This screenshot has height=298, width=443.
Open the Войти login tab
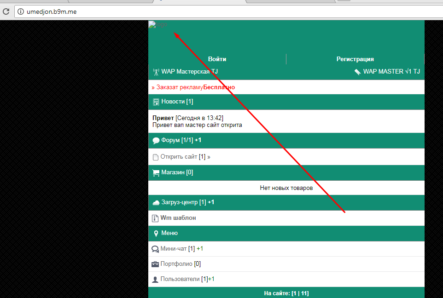click(x=217, y=59)
